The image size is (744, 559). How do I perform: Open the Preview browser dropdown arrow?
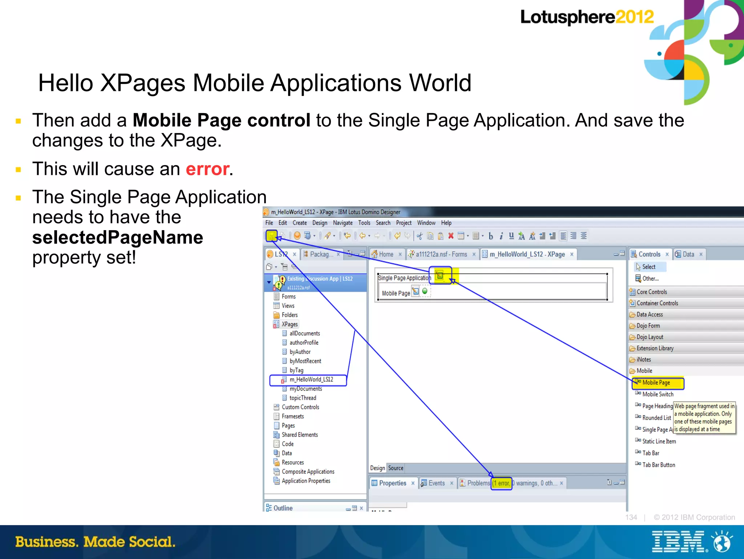click(315, 236)
